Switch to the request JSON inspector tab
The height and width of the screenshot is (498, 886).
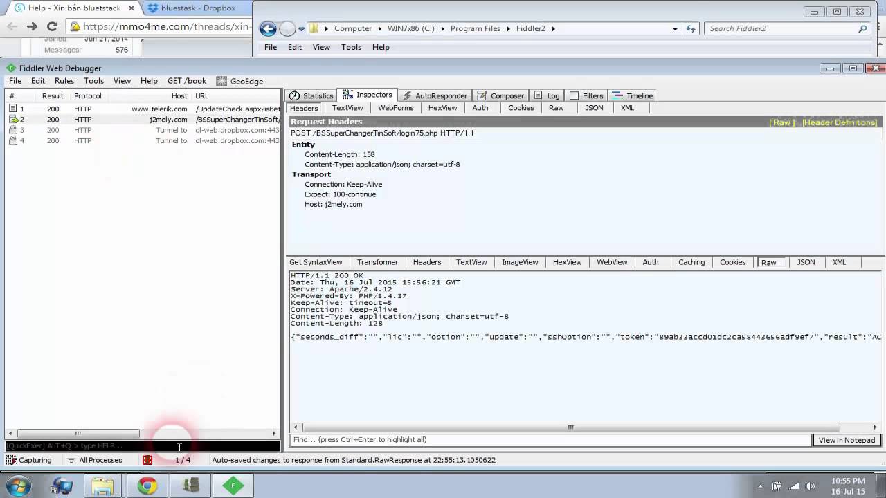(594, 108)
